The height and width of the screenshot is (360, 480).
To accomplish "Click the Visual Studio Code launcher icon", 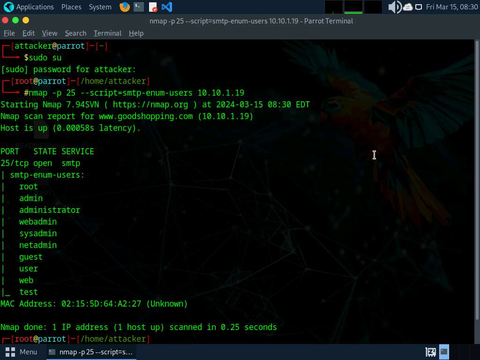I will click(x=166, y=7).
